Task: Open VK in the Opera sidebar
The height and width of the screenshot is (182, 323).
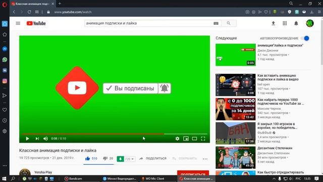Action: [x=5, y=70]
